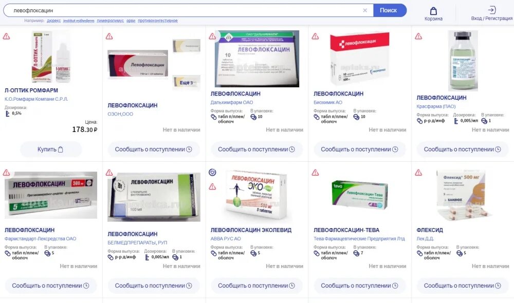
Task: Open the Флексид 500 мг product image
Action: 462,194
